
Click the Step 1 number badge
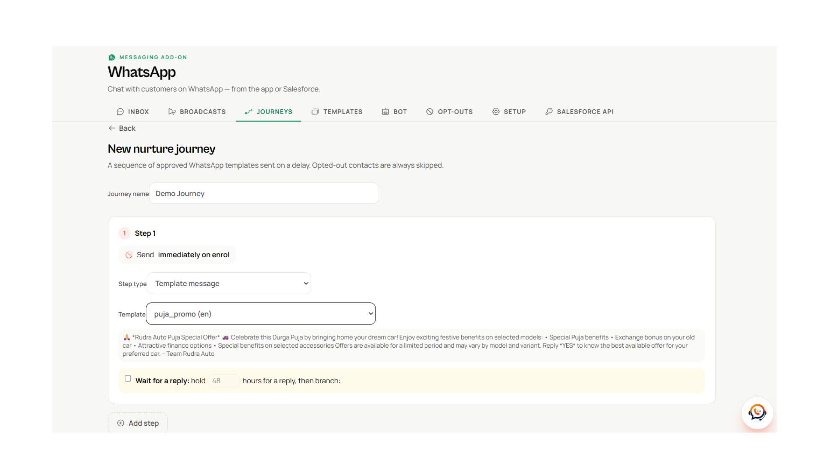[x=124, y=233]
